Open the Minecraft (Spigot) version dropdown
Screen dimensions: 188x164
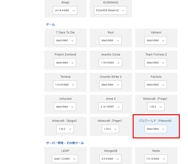[65, 129]
